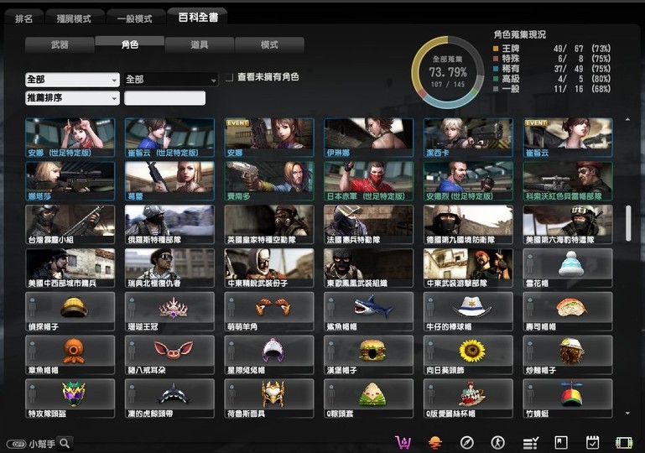Click the bookmark page icon
Image resolution: width=645 pixels, height=453 pixels.
(x=561, y=442)
